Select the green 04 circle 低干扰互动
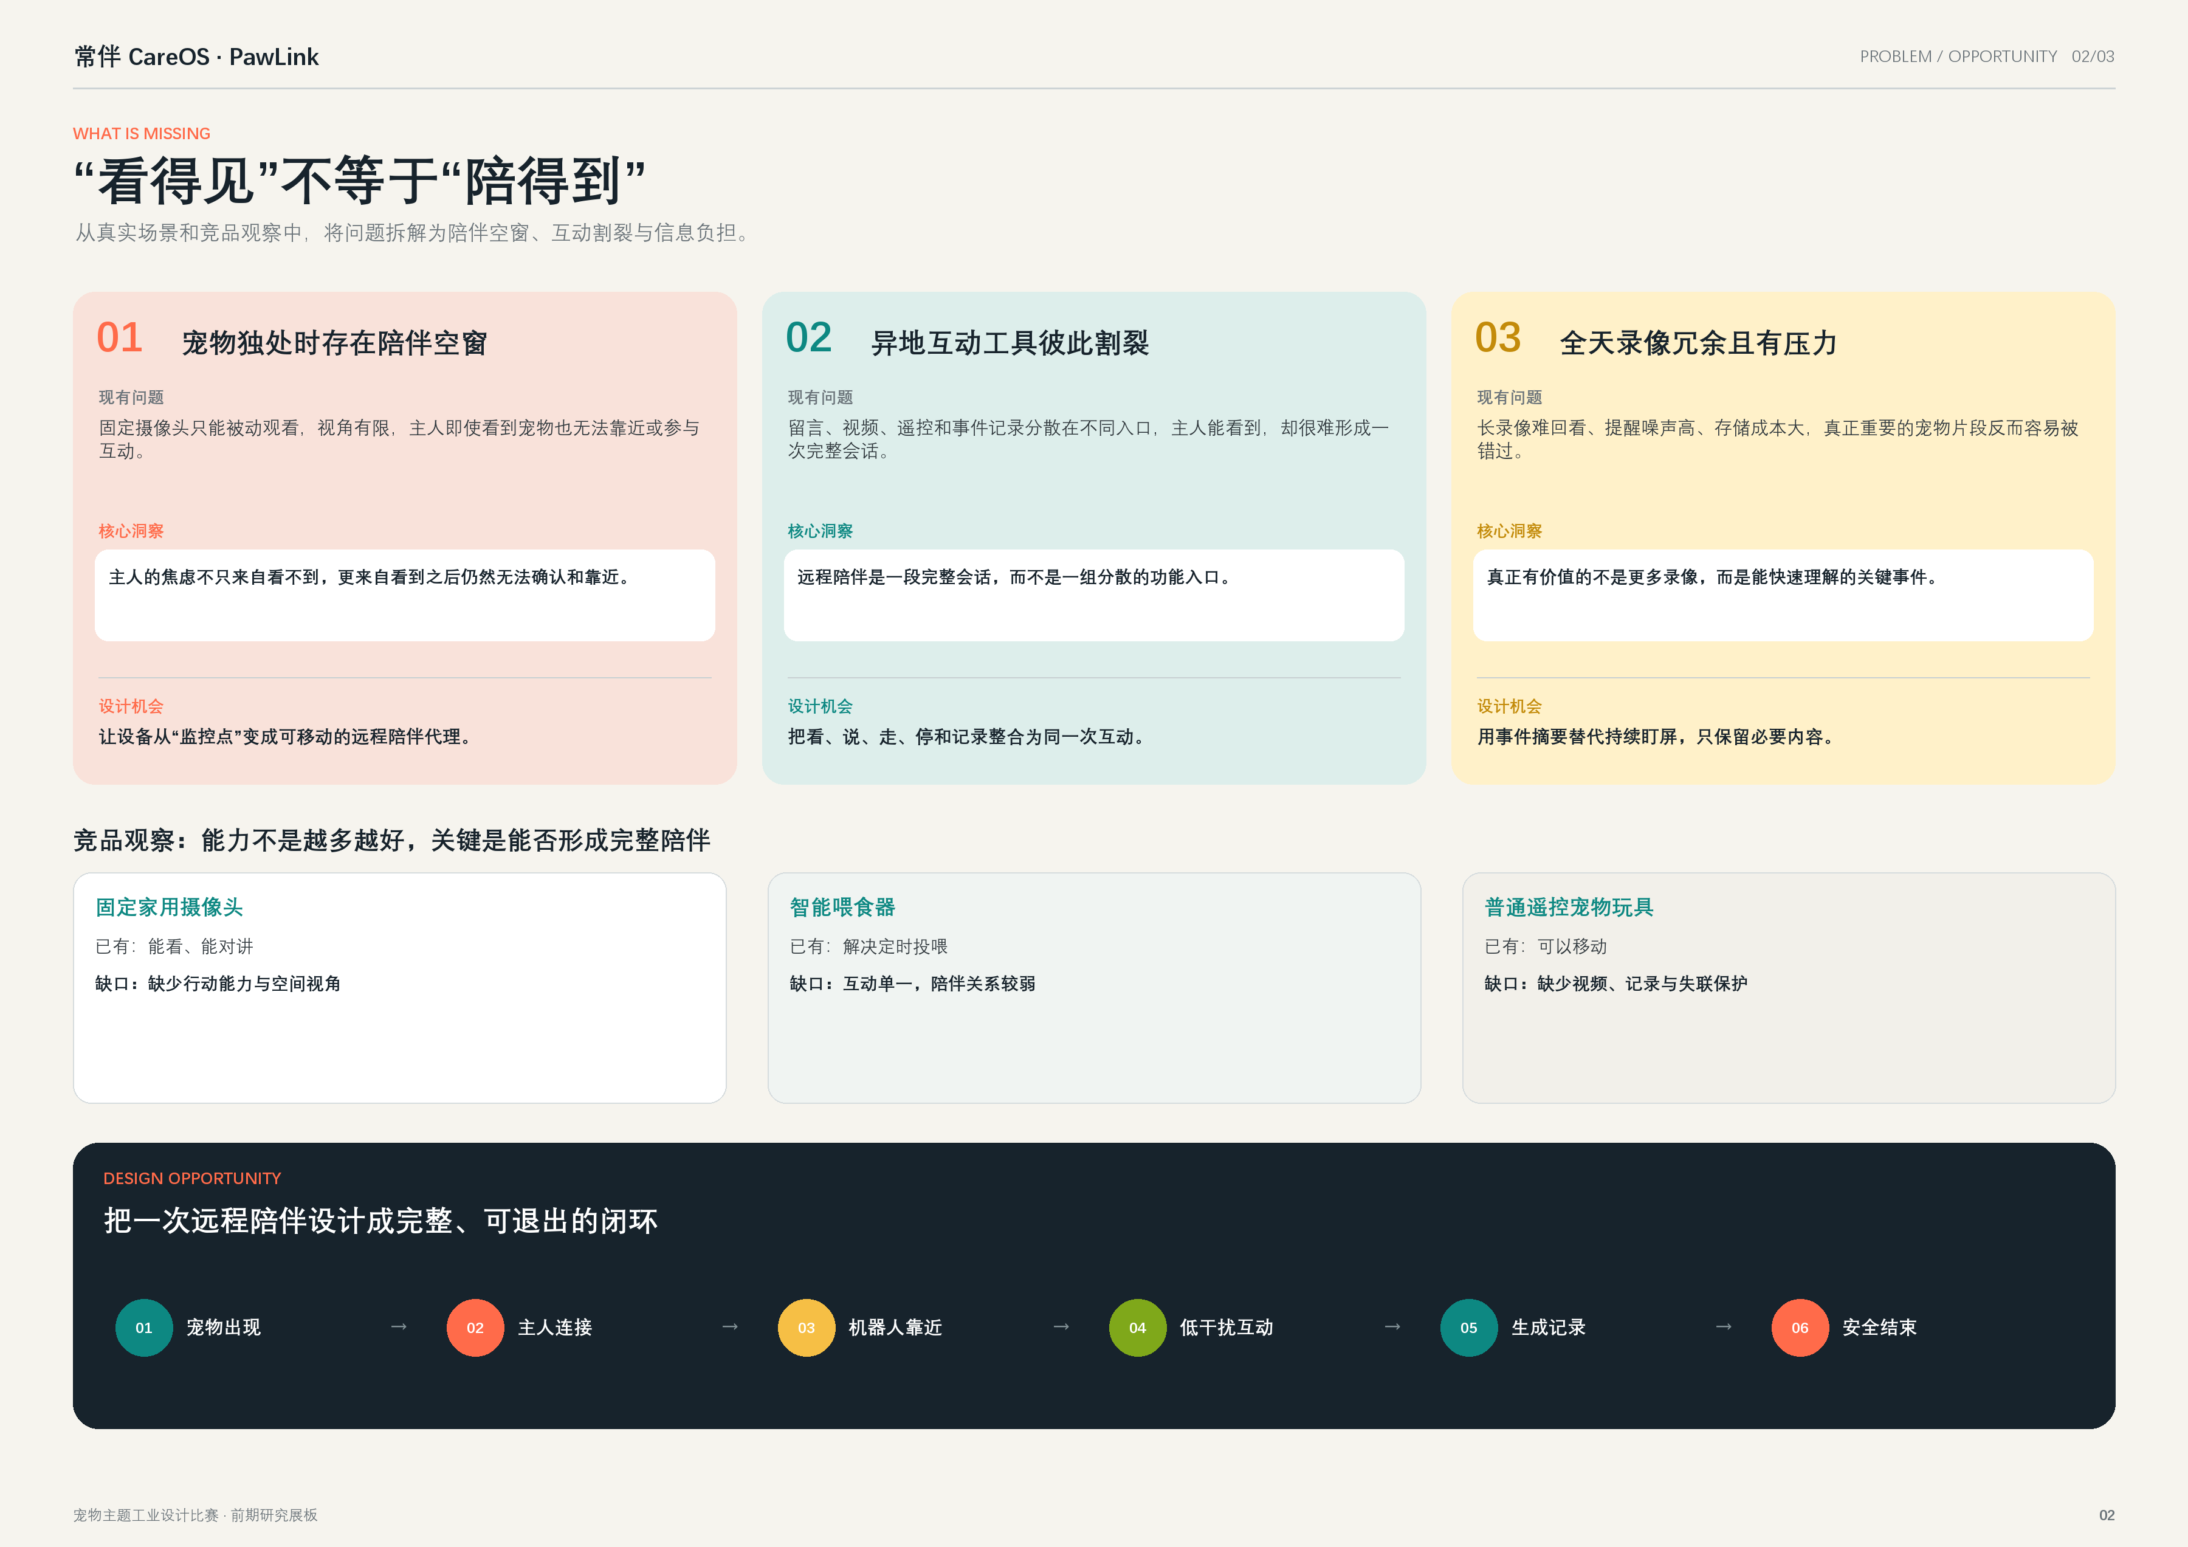Image resolution: width=2188 pixels, height=1547 pixels. 1137,1327
